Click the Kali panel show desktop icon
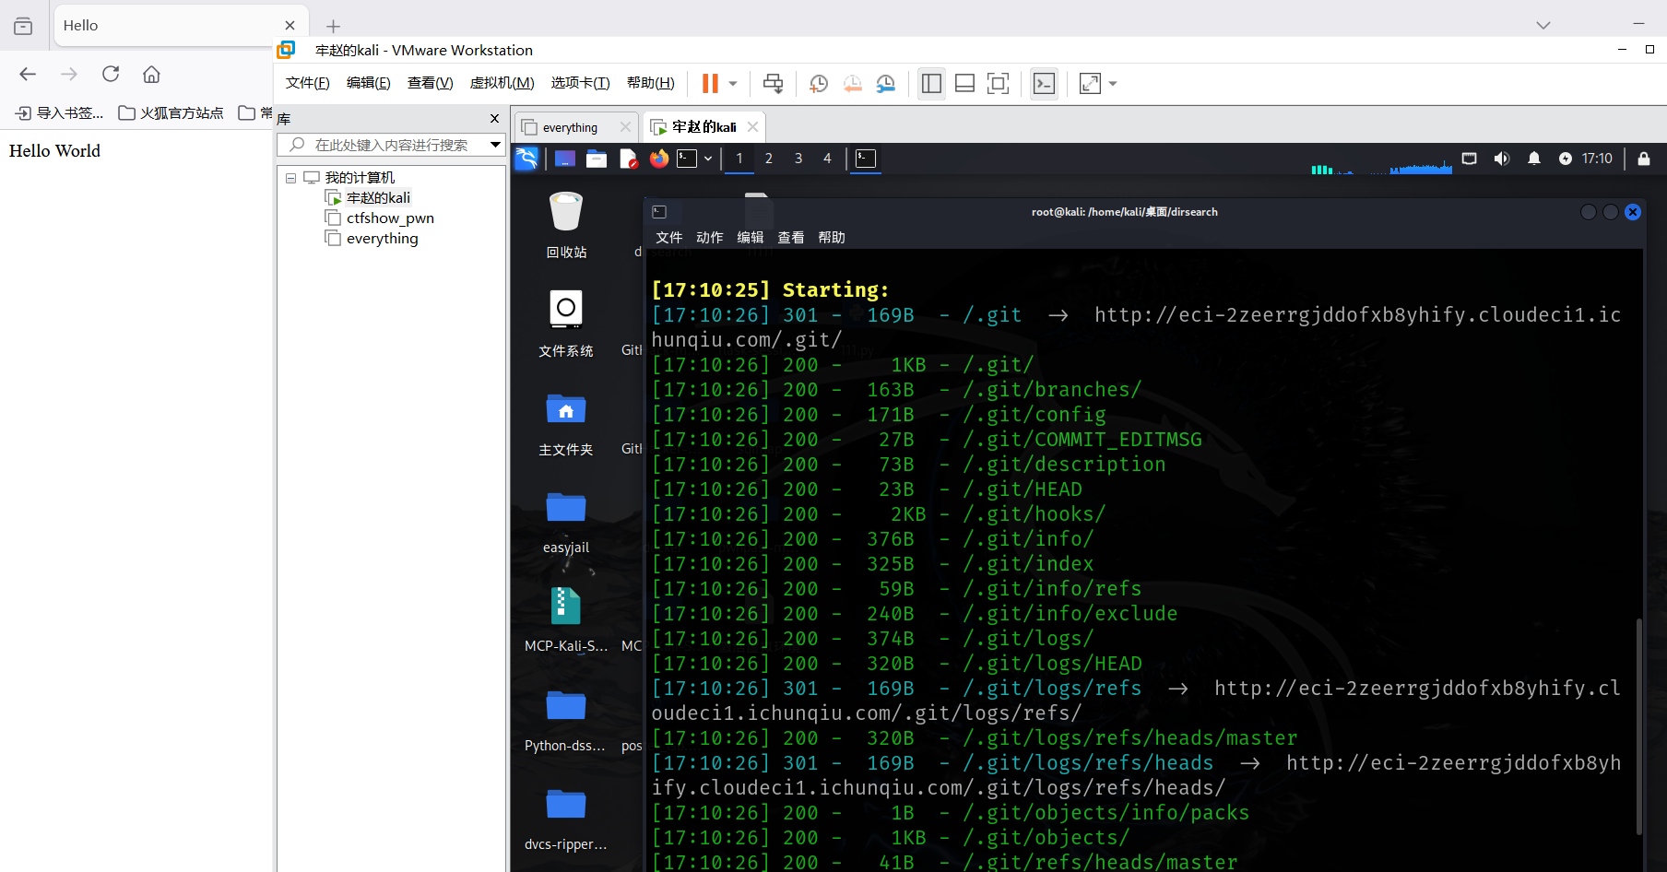Viewport: 1667px width, 872px height. coord(564,159)
